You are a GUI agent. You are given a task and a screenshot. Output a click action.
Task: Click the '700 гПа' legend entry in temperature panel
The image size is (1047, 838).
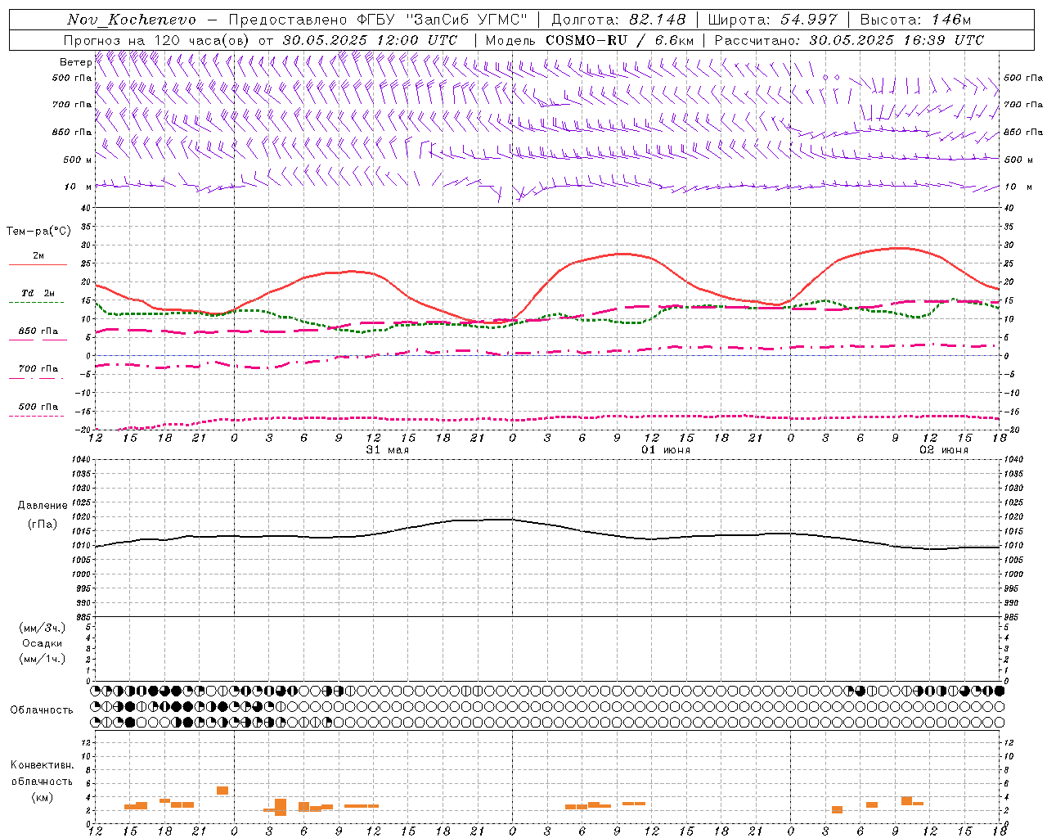38,369
